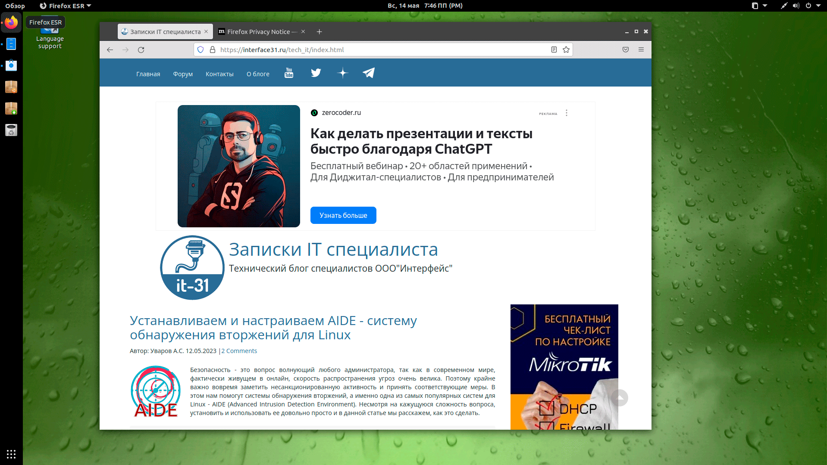
Task: View site security padlock info
Action: pos(213,50)
